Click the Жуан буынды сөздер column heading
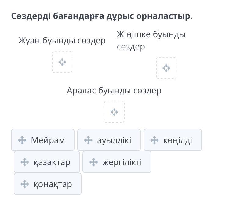Viewport: 229px width, 213px height. pyautogui.click(x=62, y=41)
